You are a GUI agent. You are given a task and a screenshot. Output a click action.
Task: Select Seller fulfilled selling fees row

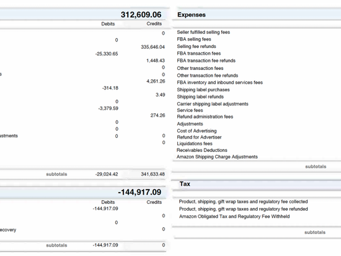pyautogui.click(x=203, y=32)
